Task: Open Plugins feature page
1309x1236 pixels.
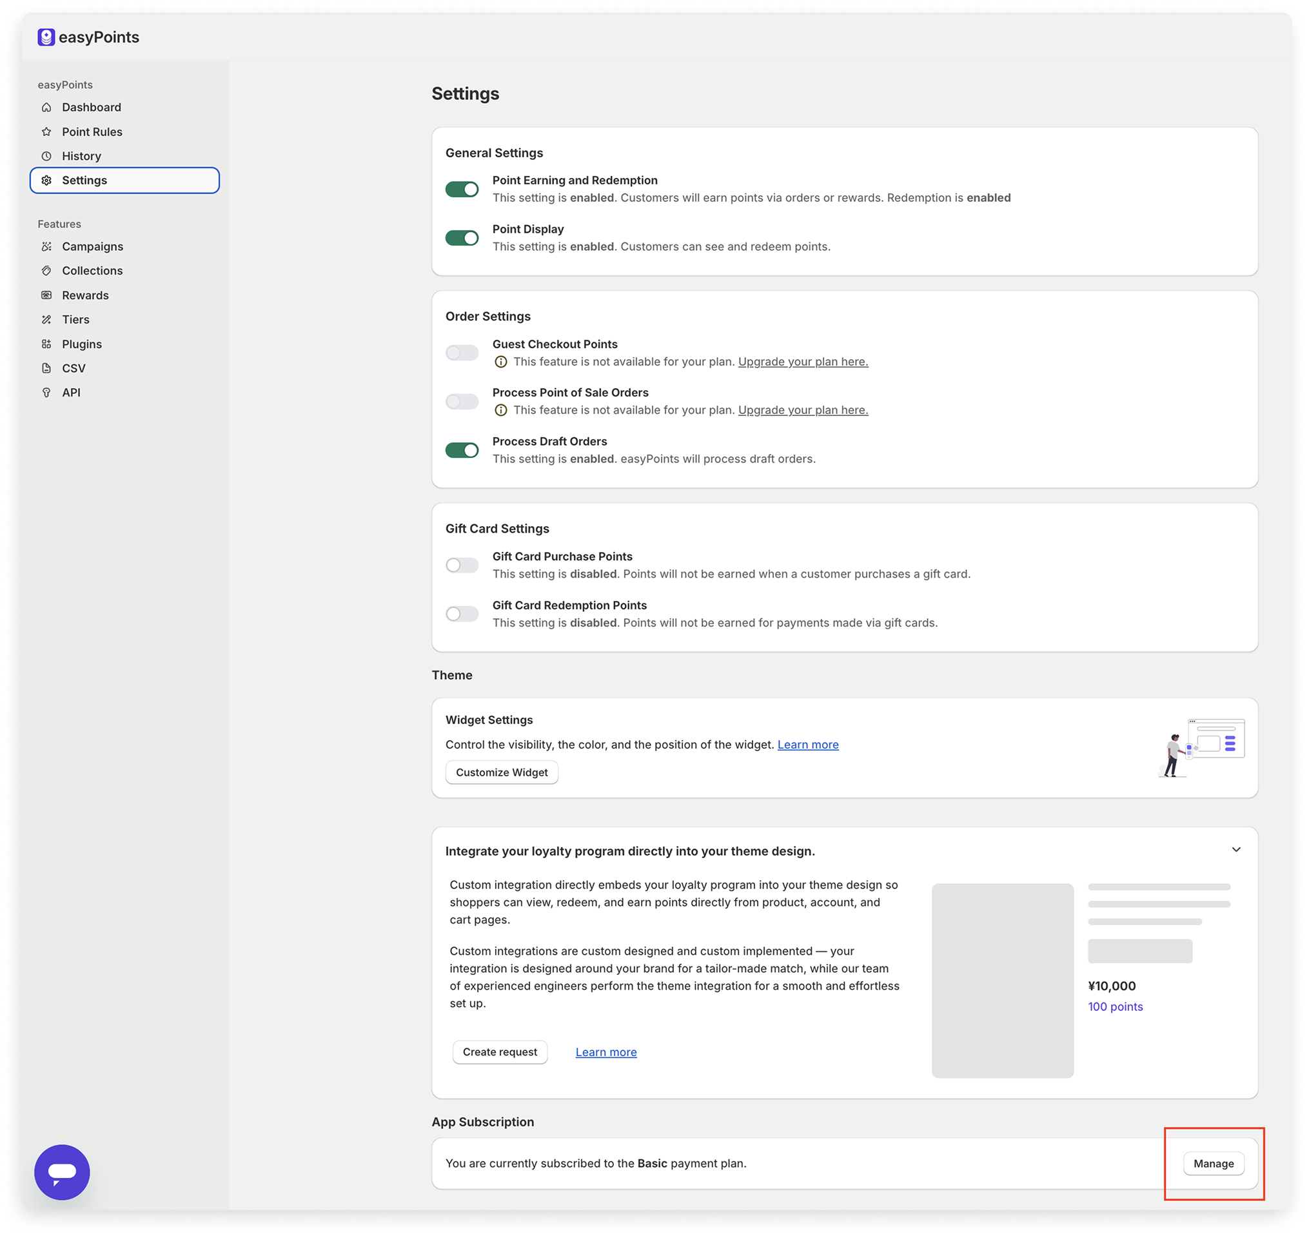Action: [x=124, y=344]
